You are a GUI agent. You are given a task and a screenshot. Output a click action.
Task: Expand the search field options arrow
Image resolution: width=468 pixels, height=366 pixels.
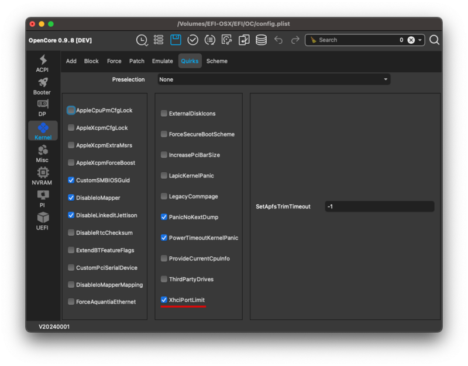tap(420, 40)
